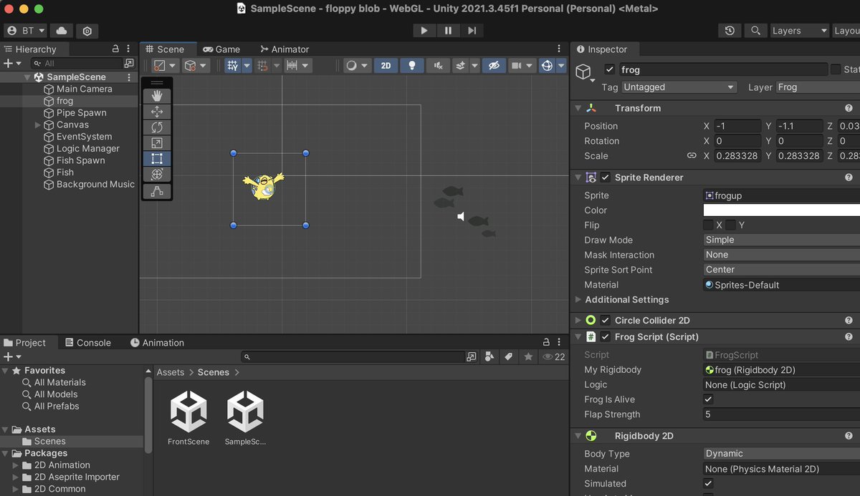The height and width of the screenshot is (496, 860).
Task: Lock the Hierarchy panel
Action: click(115, 49)
